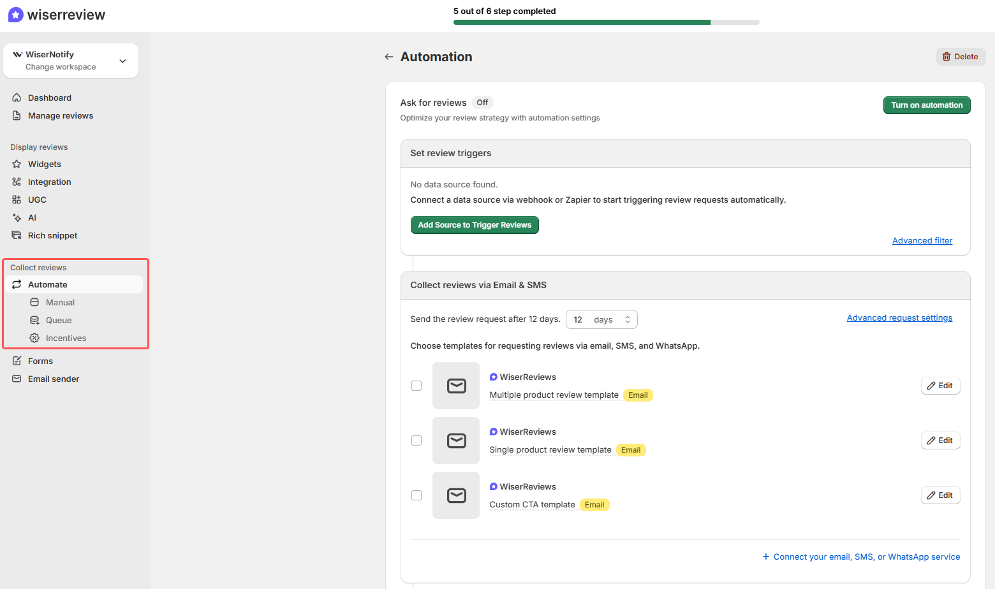The height and width of the screenshot is (589, 995).
Task: Increase the 12 days value using the stepper
Action: click(629, 316)
